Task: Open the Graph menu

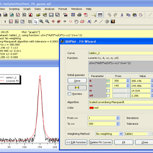Action: (27, 9)
